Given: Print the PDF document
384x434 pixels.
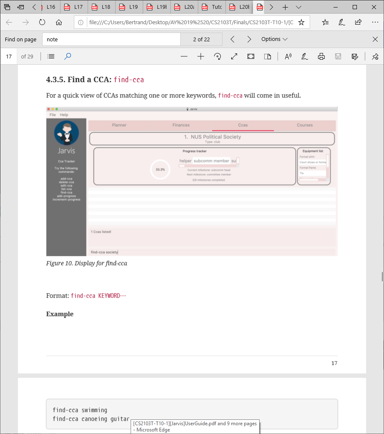Looking at the screenshot, I should (321, 56).
